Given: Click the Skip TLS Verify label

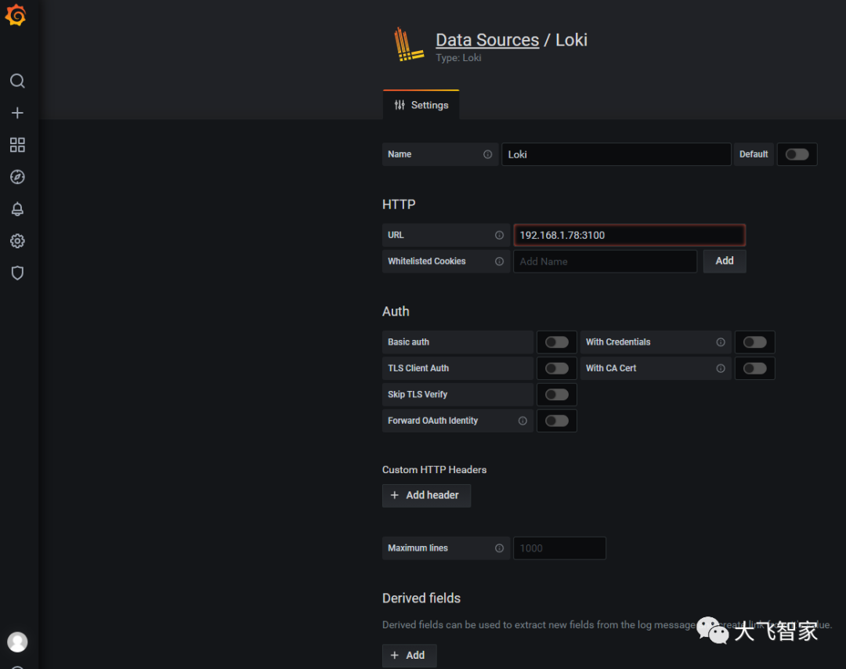Looking at the screenshot, I should [418, 394].
